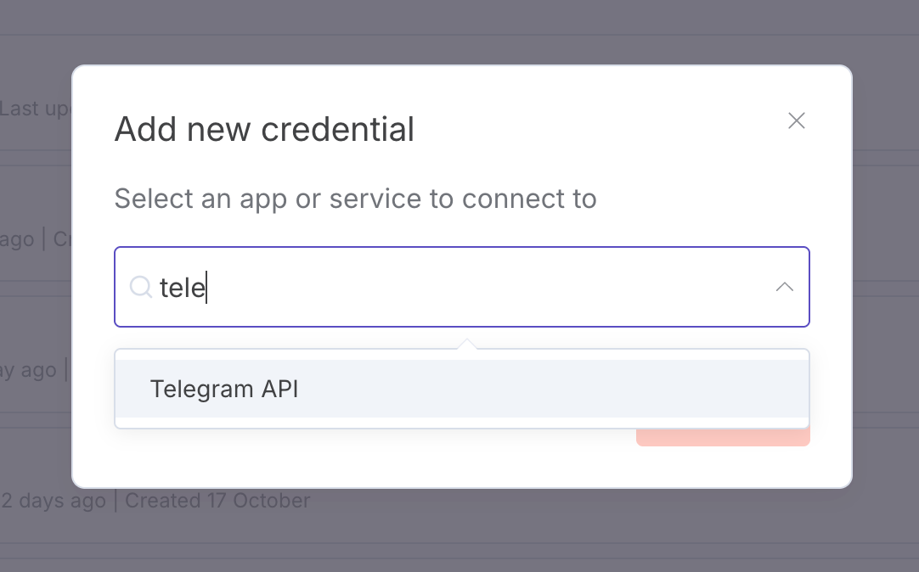Click the typed text "tele"
Screen dimensions: 919x572
click(x=182, y=288)
